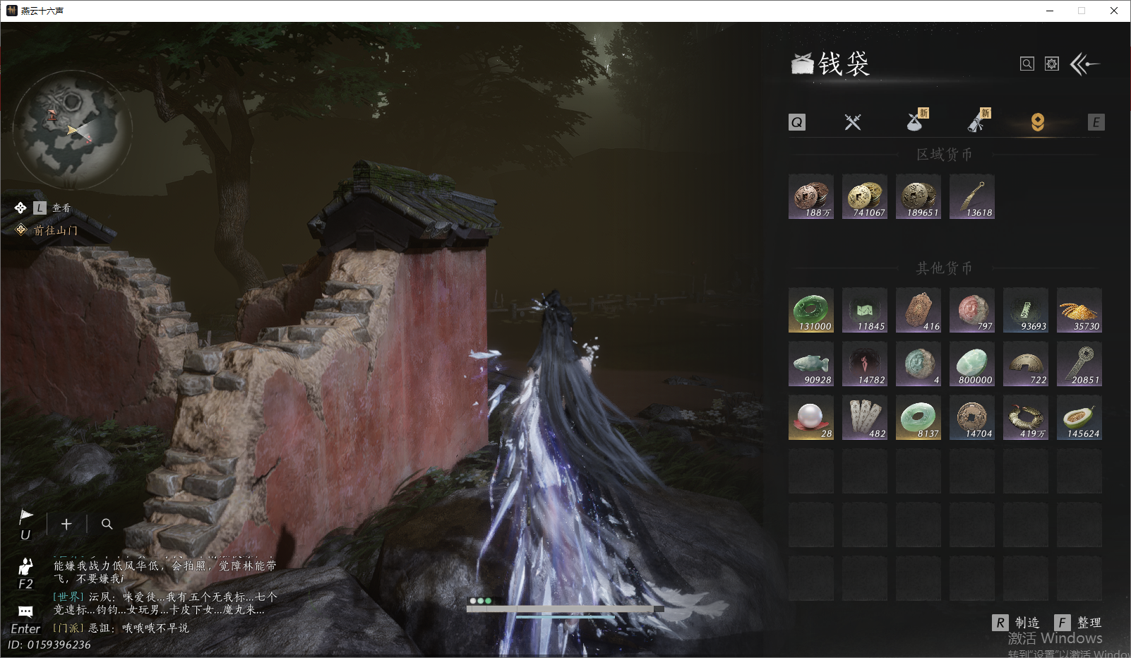This screenshot has height=658, width=1131.
Task: Select the melon currency showing 145624
Action: tap(1079, 417)
